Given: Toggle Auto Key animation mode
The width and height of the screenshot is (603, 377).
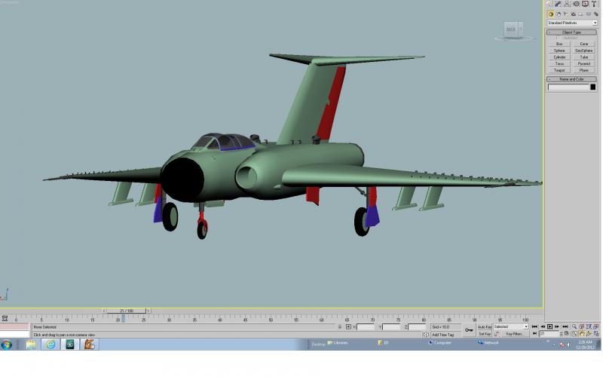Looking at the screenshot, I should (x=485, y=327).
